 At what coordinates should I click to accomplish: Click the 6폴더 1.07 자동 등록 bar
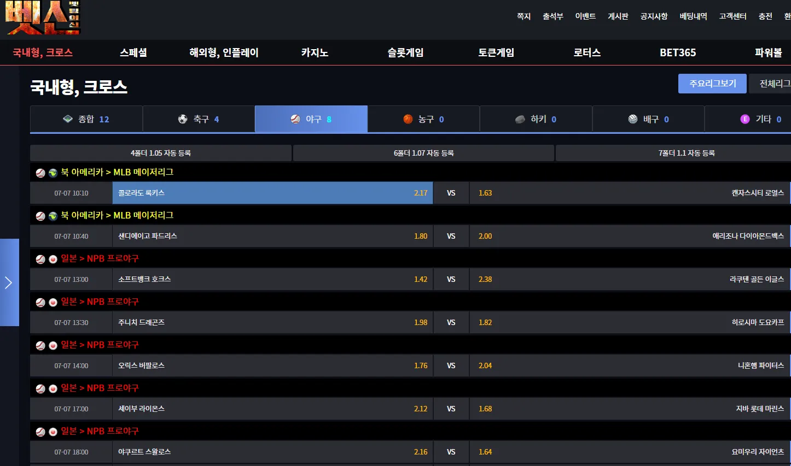(x=423, y=153)
